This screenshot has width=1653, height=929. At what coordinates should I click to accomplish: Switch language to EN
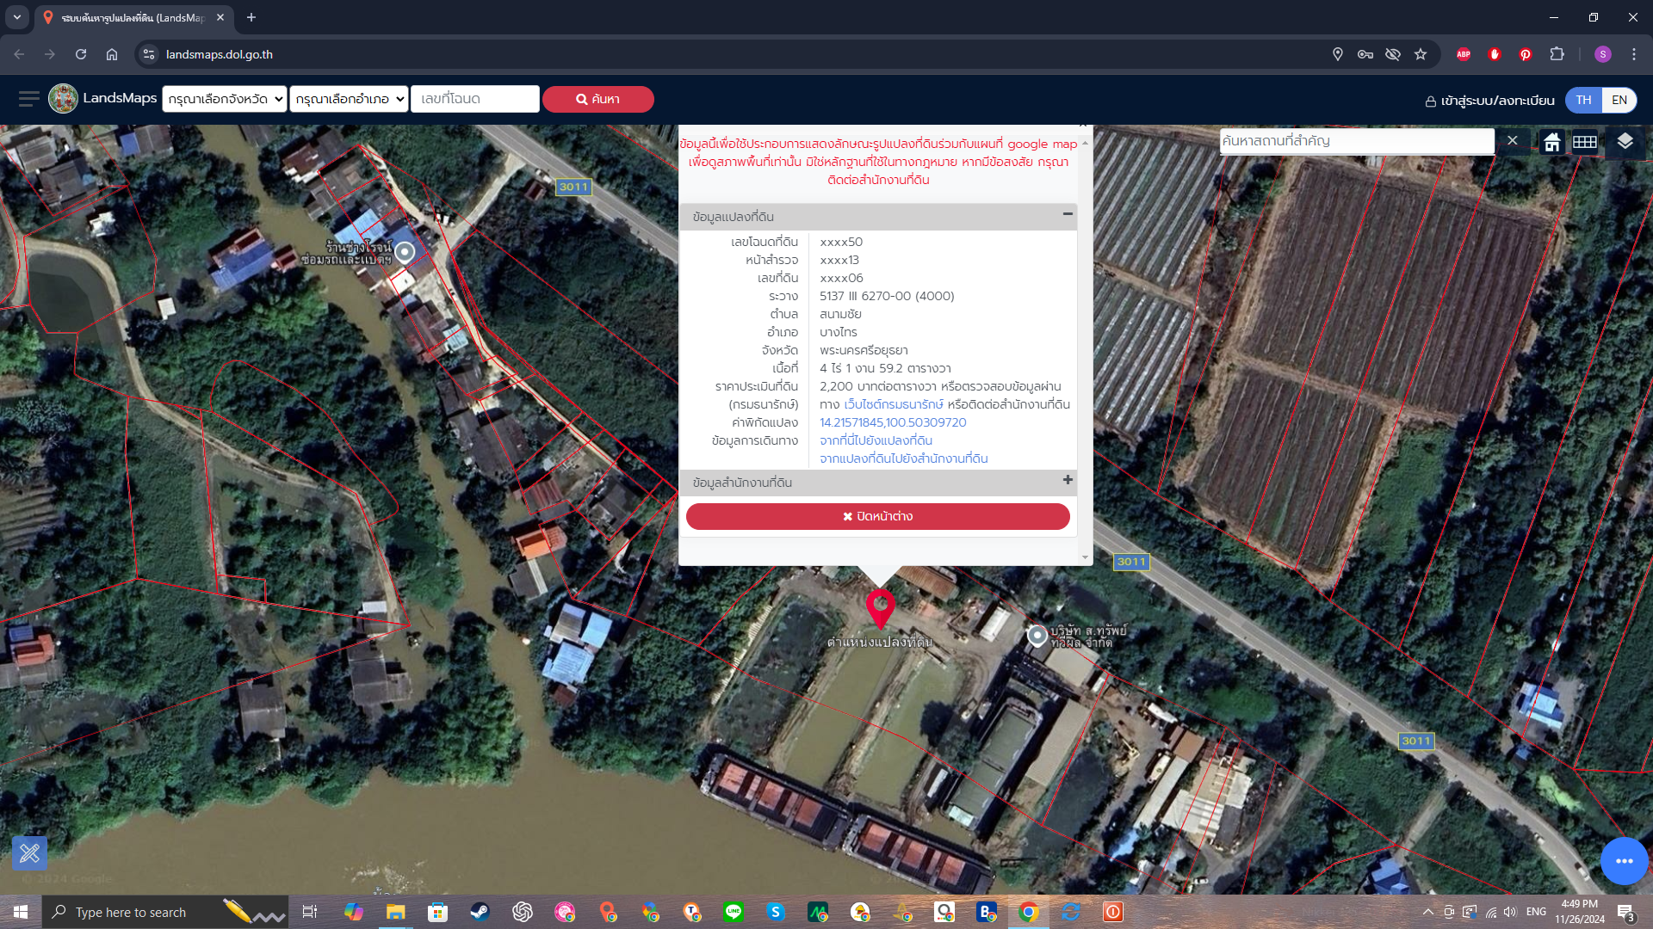[x=1619, y=100]
